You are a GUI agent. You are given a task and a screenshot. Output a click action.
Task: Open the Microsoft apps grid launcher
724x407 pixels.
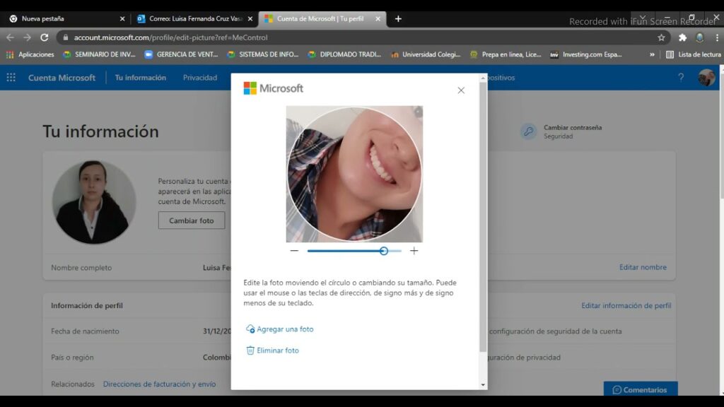[x=11, y=78]
